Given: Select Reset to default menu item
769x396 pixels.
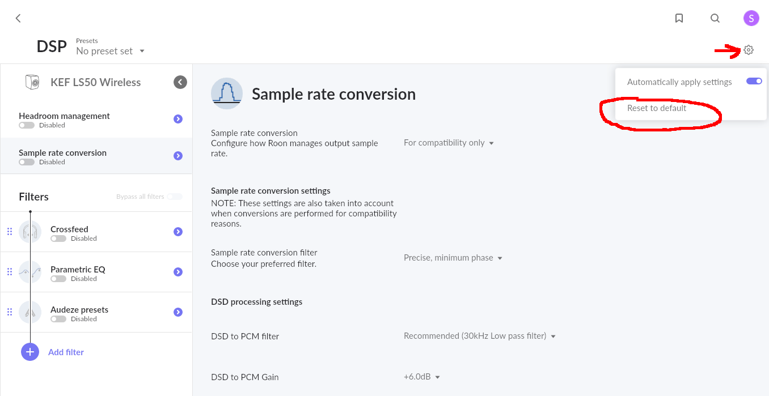Looking at the screenshot, I should 657,108.
